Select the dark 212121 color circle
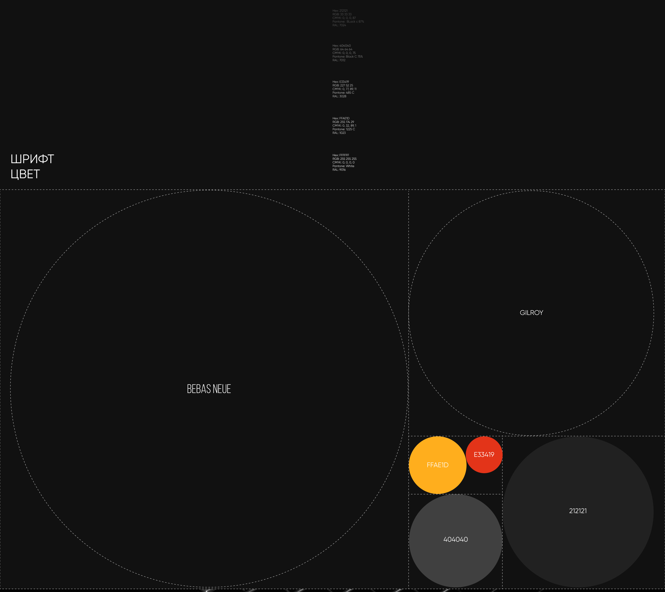The height and width of the screenshot is (592, 665). point(578,511)
